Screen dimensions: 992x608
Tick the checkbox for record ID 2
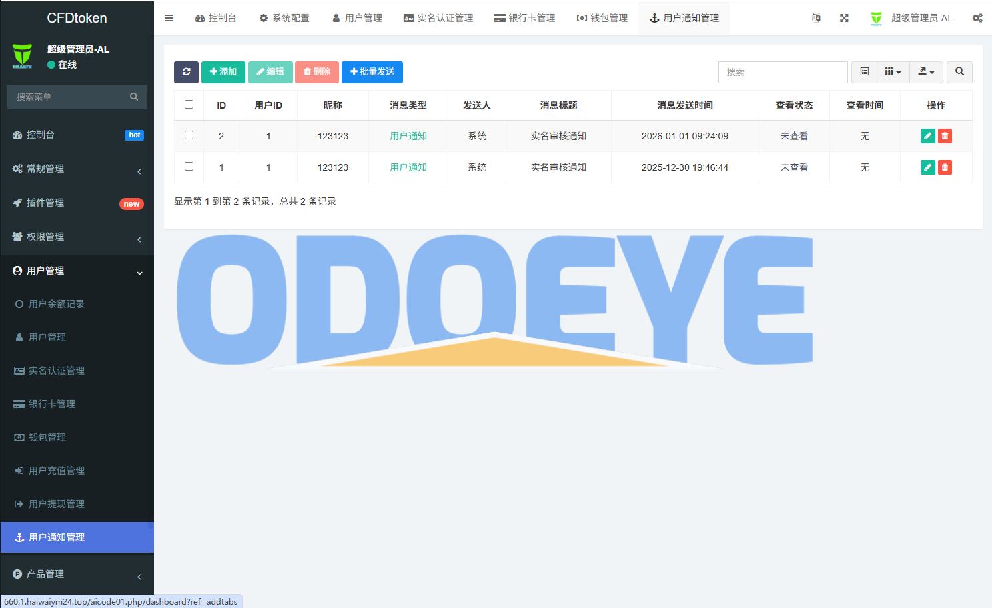click(x=189, y=135)
